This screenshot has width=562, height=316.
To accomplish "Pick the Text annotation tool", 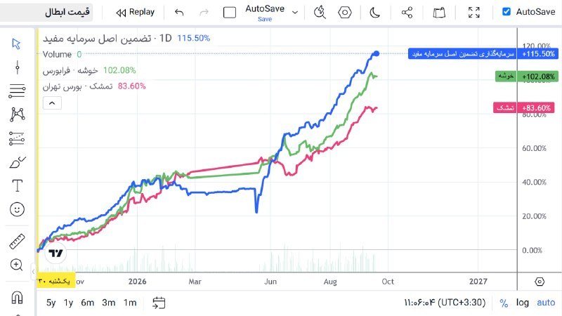I will [x=17, y=186].
